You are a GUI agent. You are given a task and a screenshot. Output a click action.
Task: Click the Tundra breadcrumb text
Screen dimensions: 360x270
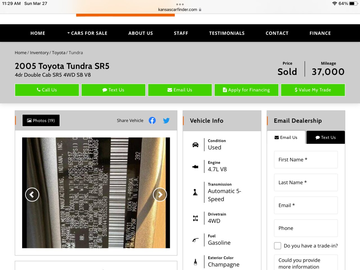(76, 53)
